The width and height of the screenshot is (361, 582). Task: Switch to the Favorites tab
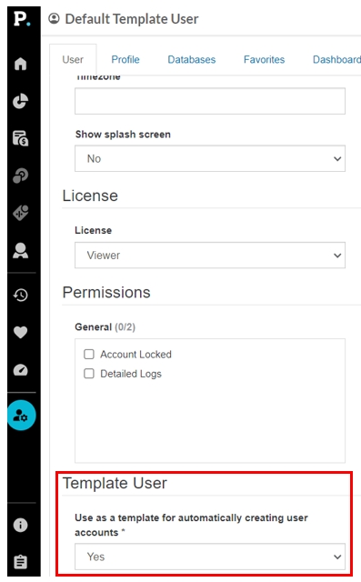tap(265, 59)
